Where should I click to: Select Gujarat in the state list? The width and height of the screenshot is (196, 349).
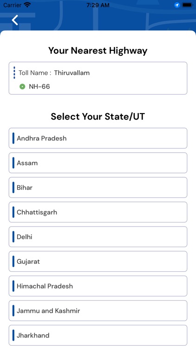coord(98,262)
